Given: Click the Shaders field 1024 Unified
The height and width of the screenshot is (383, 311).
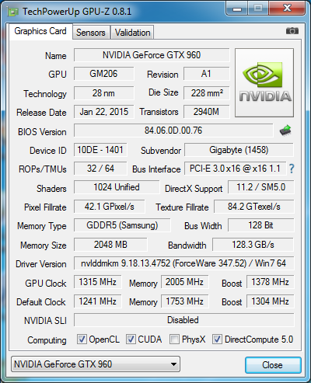Looking at the screenshot, I should 117,187.
